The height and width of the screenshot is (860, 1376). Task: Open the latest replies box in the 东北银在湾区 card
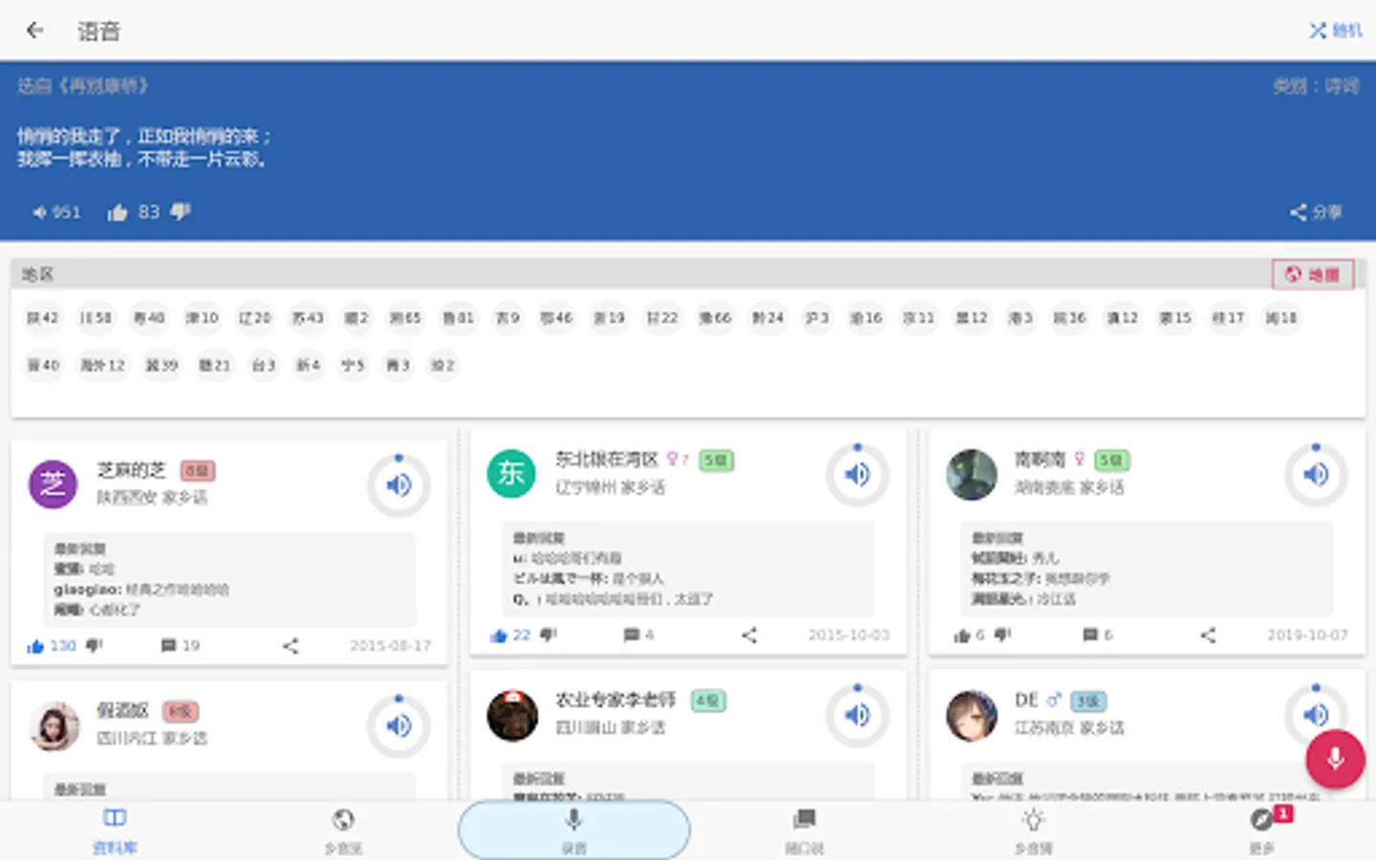point(688,568)
